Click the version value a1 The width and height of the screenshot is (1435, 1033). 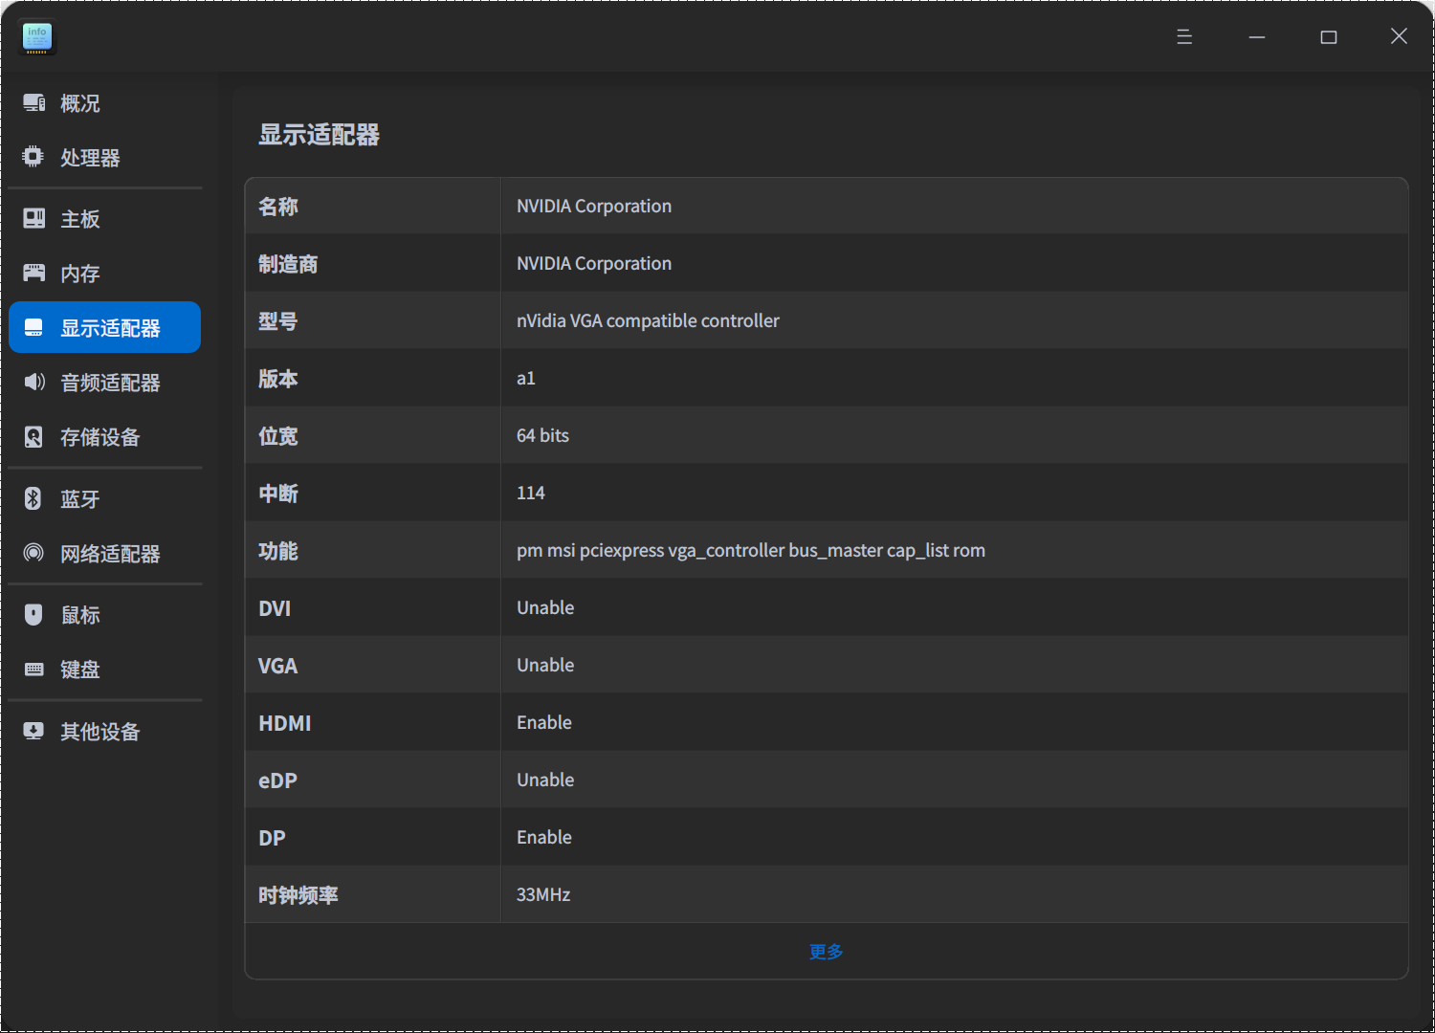tap(526, 379)
